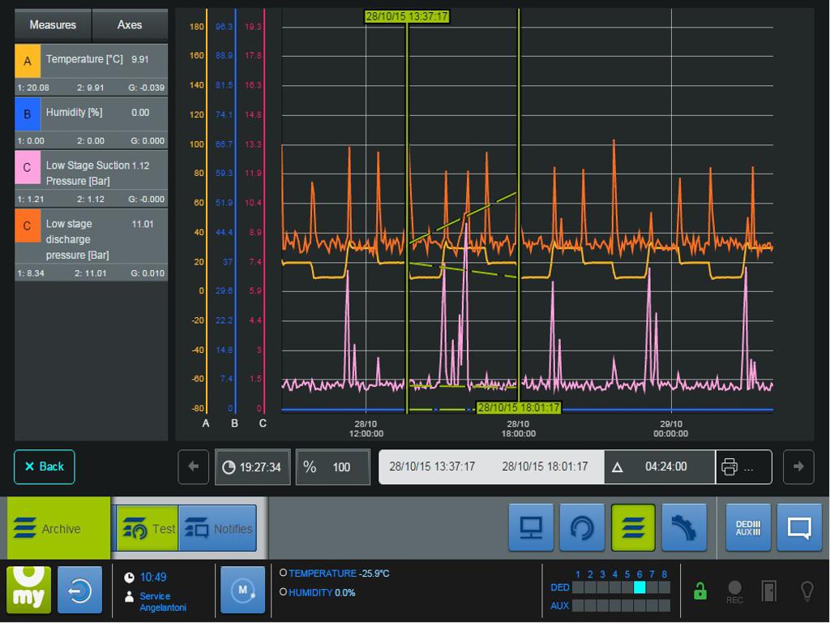Click the clock time 10:49
The width and height of the screenshot is (830, 623).
(x=153, y=577)
